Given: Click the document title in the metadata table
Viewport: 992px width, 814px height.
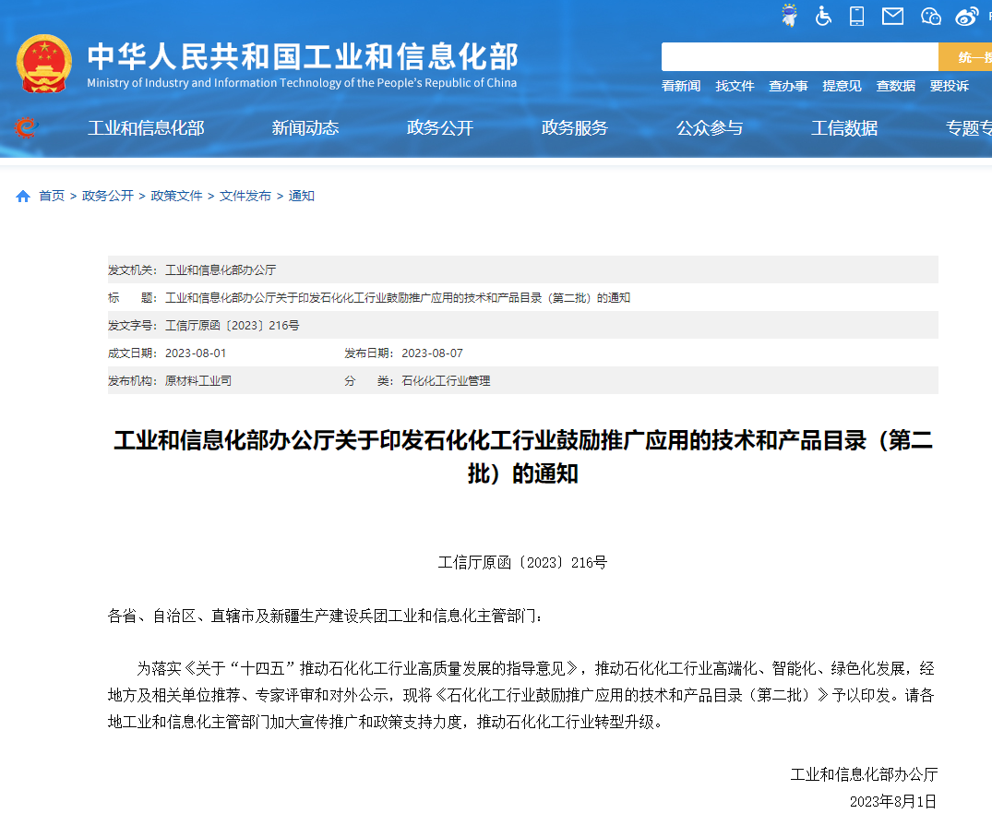Looking at the screenshot, I should point(398,298).
